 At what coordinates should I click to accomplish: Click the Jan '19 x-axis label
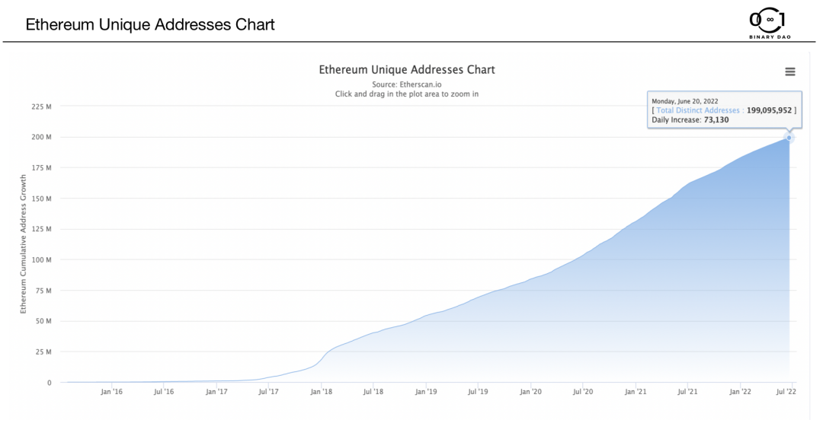click(426, 392)
